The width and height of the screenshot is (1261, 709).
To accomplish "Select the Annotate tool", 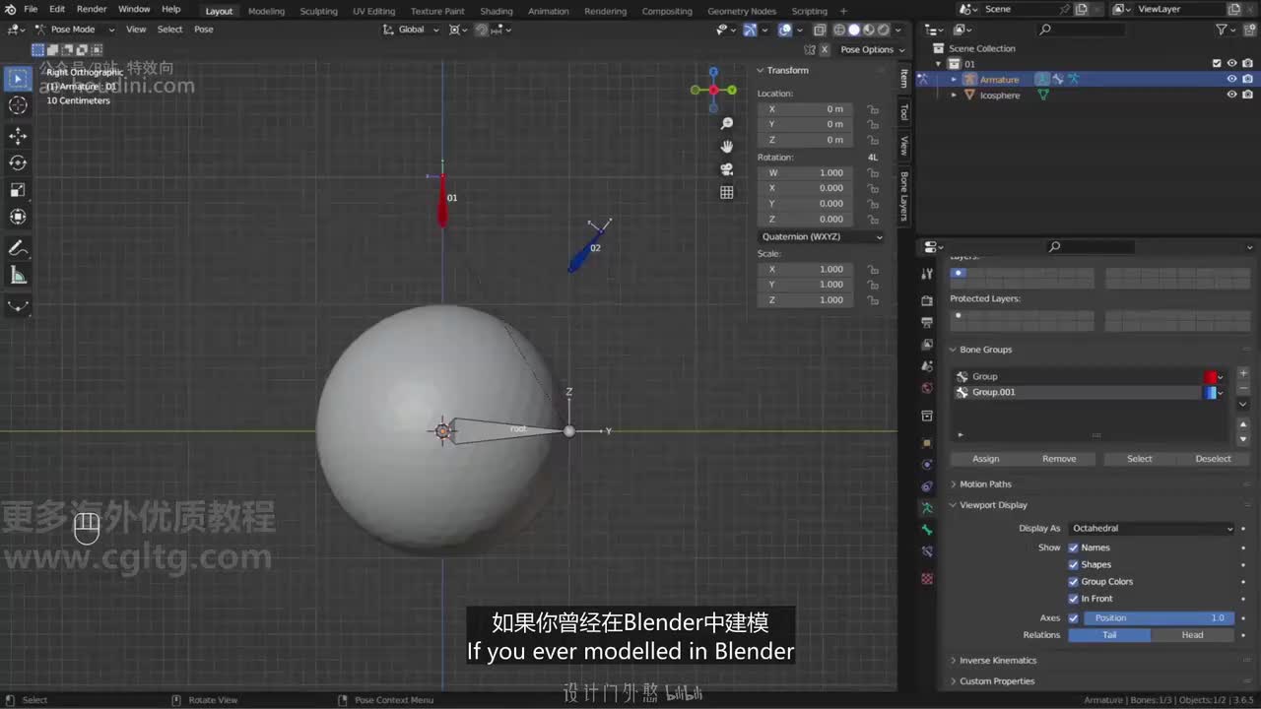I will pos(18,248).
